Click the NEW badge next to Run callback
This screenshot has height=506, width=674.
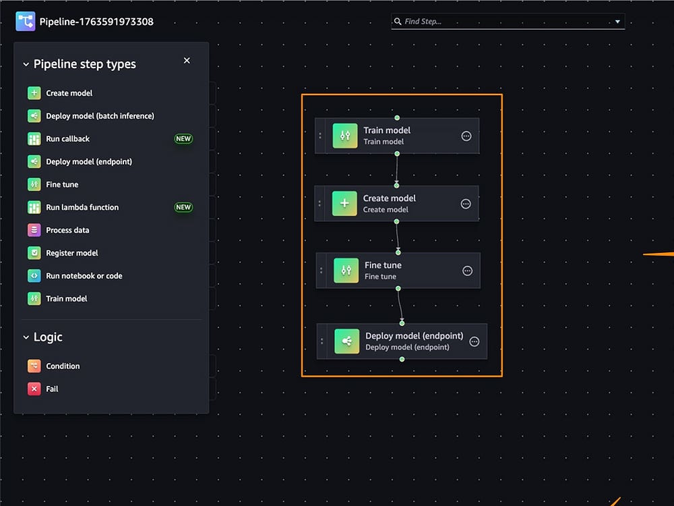183,138
